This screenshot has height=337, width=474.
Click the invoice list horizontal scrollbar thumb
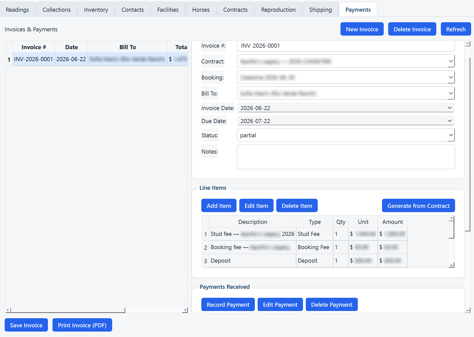[x=68, y=310]
